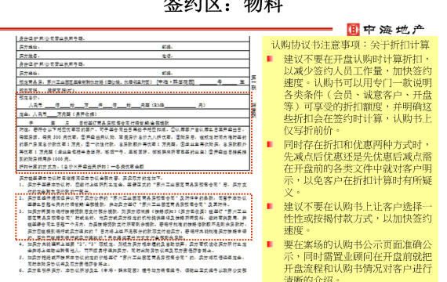Click the upper red dotted price highlight box
Image resolution: width=447 pixels, height=282 pixels.
click(x=134, y=132)
